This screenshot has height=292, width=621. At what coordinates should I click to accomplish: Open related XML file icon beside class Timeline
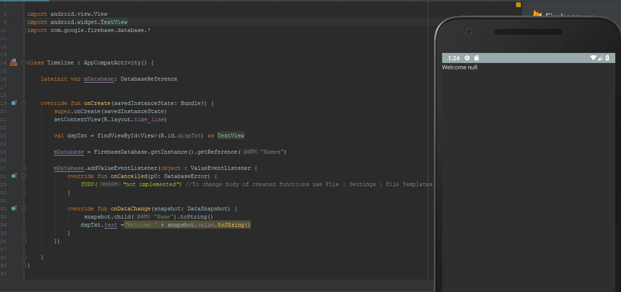pos(13,63)
